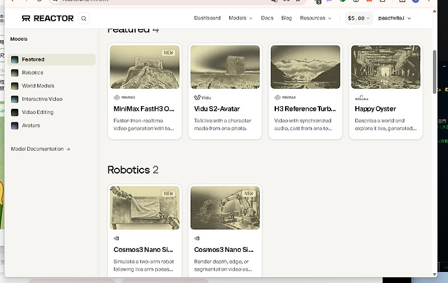Select the World Models category icon

point(14,85)
